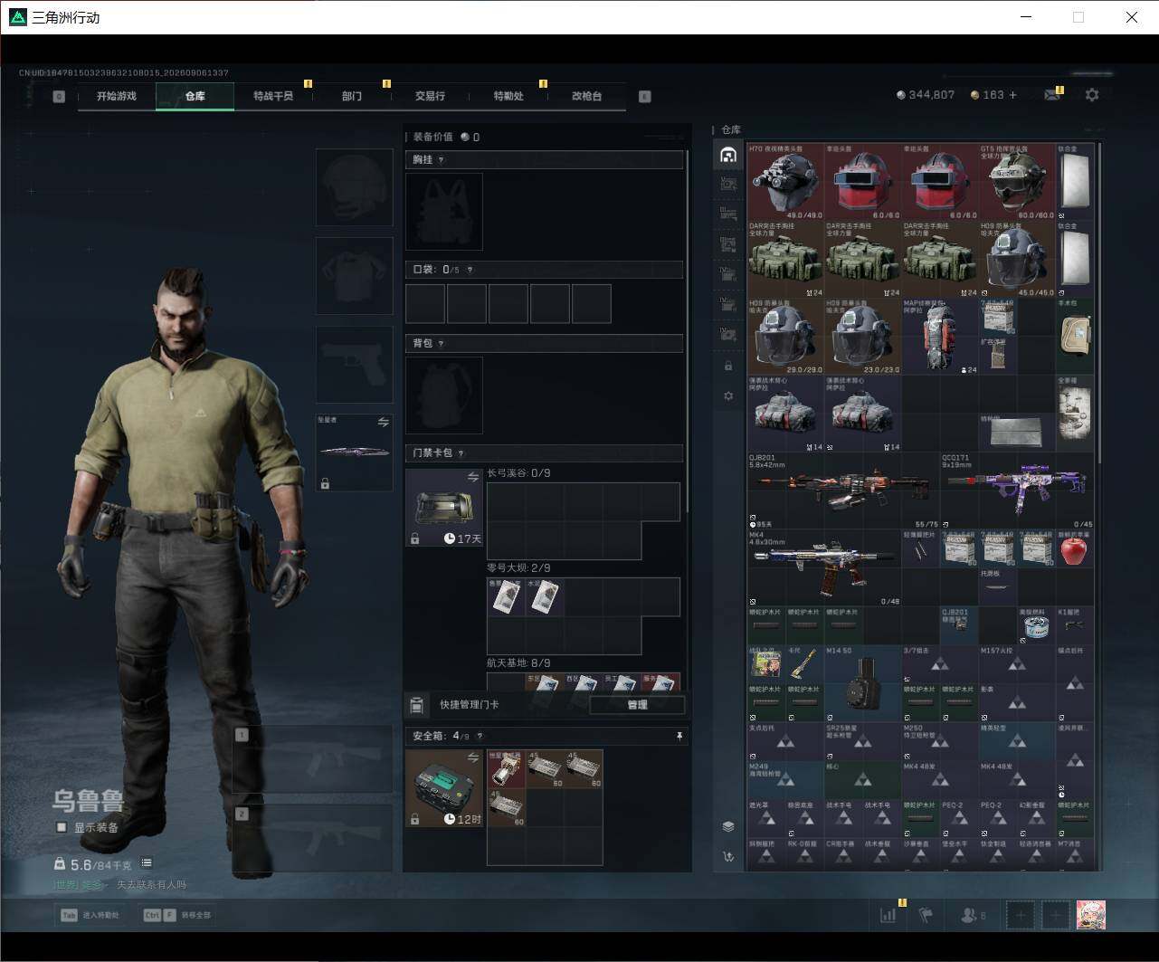Click the pin icon on the 安全箱 header
The image size is (1159, 962).
pyautogui.click(x=679, y=737)
